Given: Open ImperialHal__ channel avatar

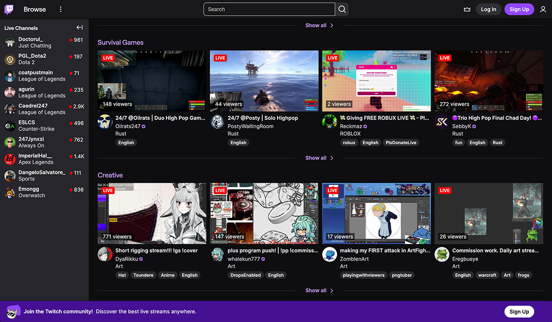Looking at the screenshot, I should pos(10,159).
